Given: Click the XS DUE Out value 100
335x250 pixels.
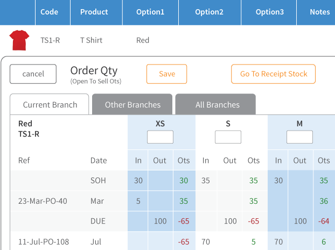Looking at the screenshot, I should [160, 221].
